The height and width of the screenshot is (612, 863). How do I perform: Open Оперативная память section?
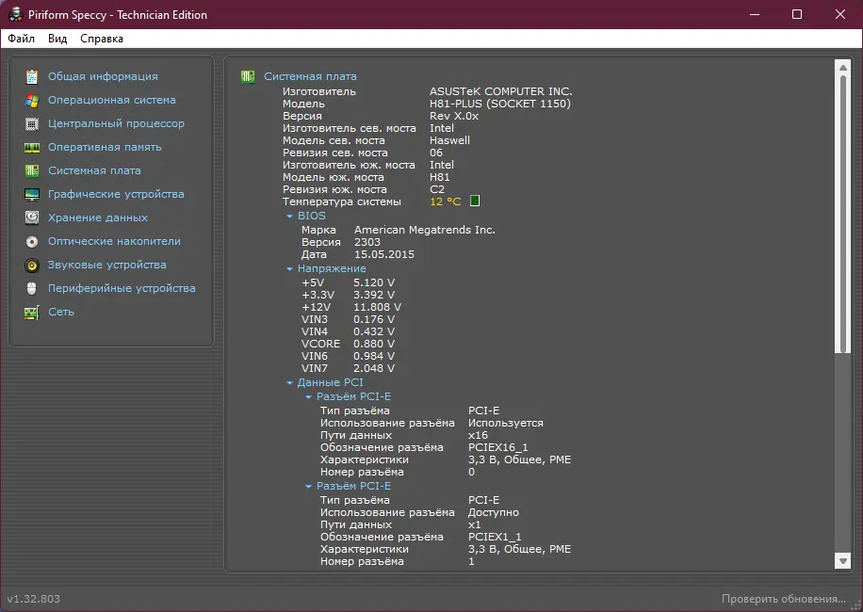pos(105,148)
